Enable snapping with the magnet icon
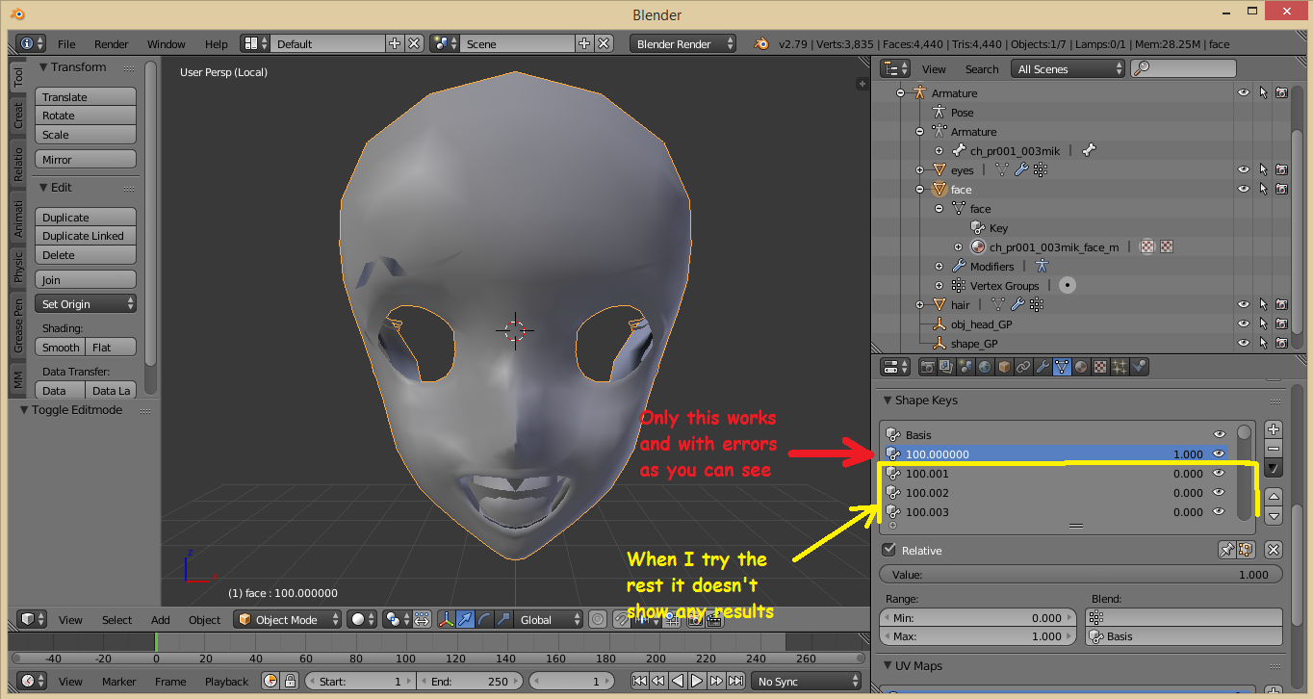The height and width of the screenshot is (699, 1313). 622,619
